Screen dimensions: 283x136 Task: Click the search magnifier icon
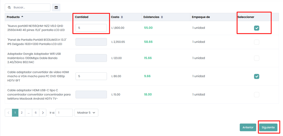pyautogui.click(x=10, y=7)
